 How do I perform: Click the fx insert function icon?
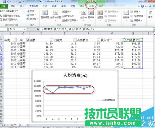[38, 29]
